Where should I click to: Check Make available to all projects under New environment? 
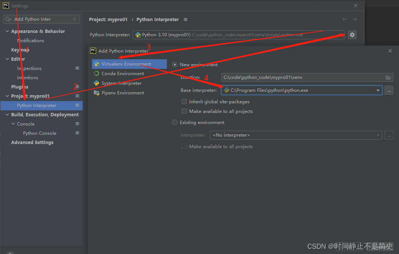(184, 111)
